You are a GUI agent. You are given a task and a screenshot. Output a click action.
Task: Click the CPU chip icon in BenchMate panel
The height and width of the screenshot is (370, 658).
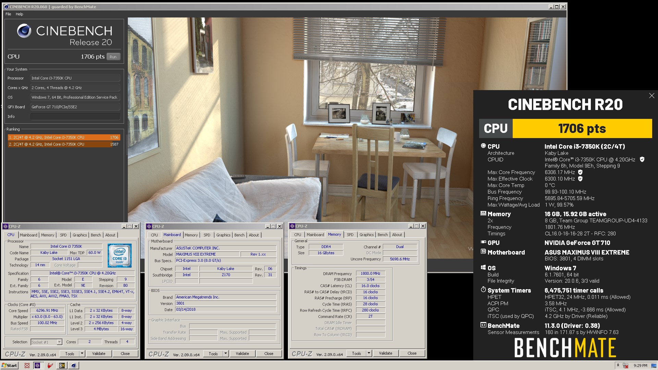483,146
